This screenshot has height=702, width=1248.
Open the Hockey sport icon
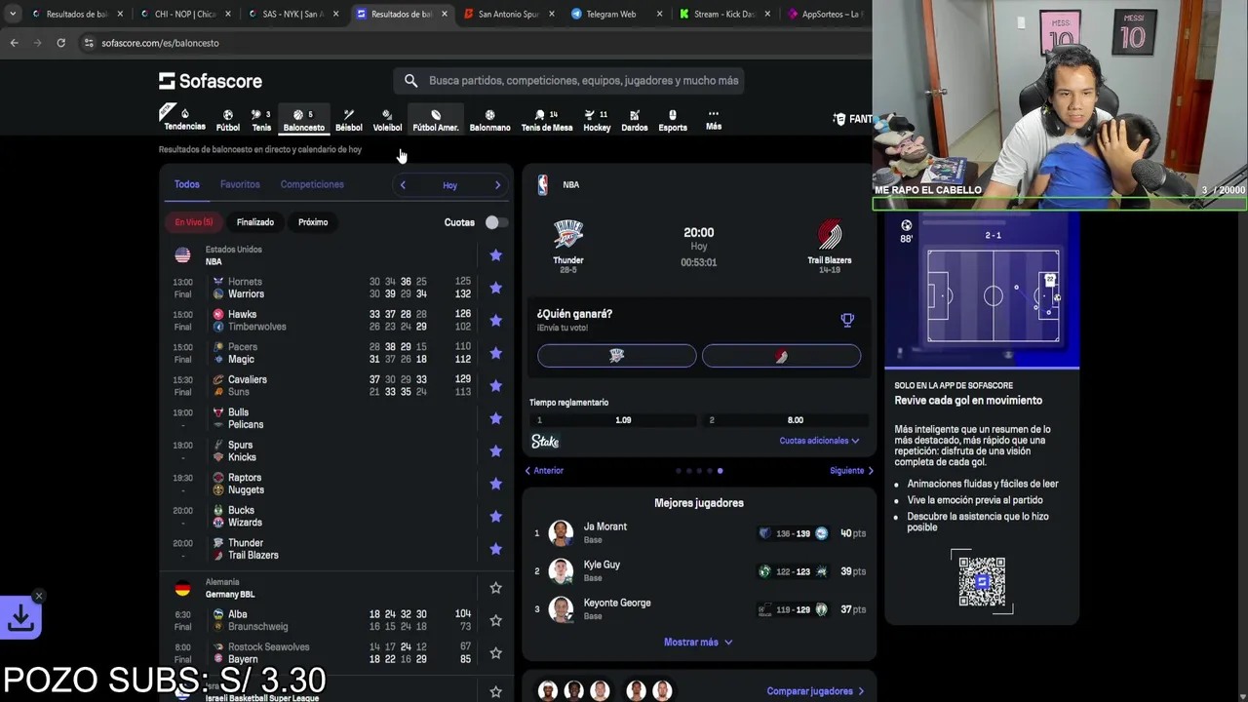[x=597, y=120]
